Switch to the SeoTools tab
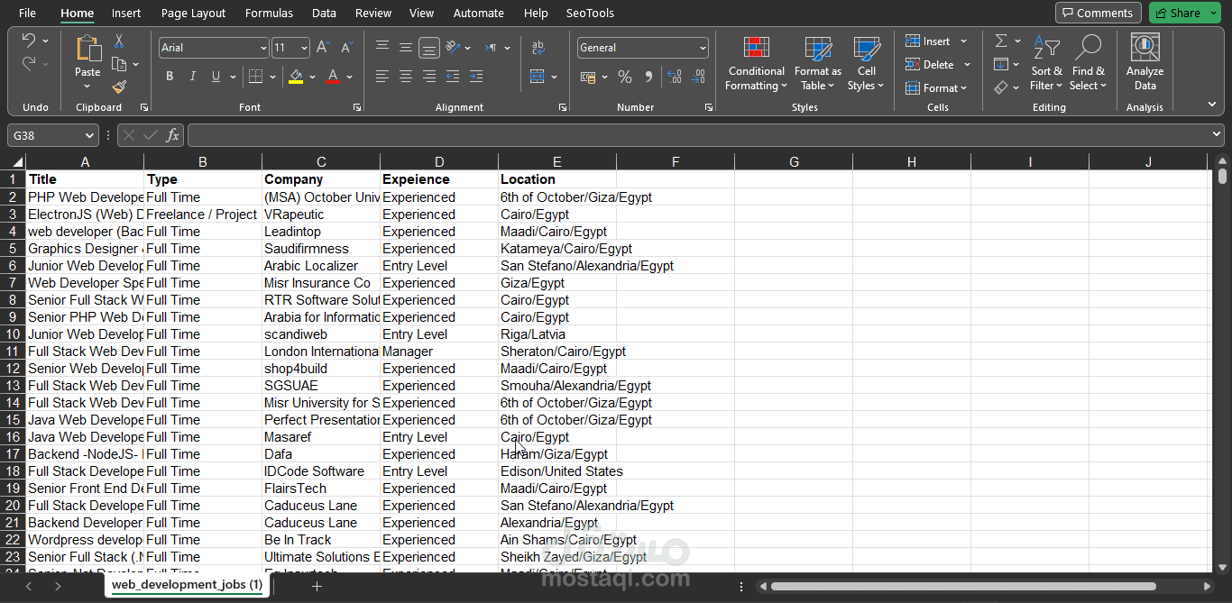 point(591,13)
